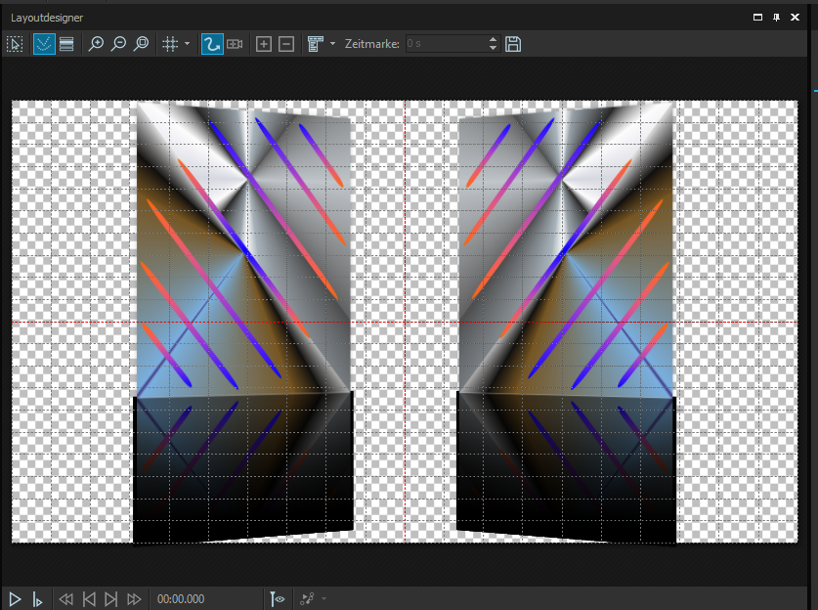
Task: Pin the Layoutdesigner panel
Action: pyautogui.click(x=777, y=17)
